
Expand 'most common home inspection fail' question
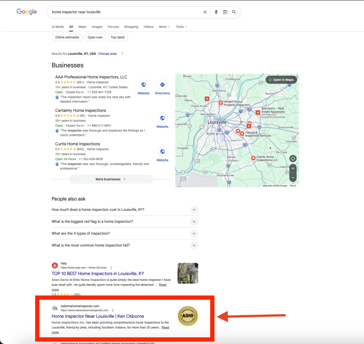(194, 245)
